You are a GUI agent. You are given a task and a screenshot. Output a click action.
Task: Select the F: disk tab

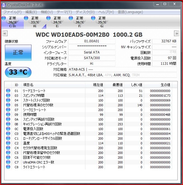click(80, 22)
